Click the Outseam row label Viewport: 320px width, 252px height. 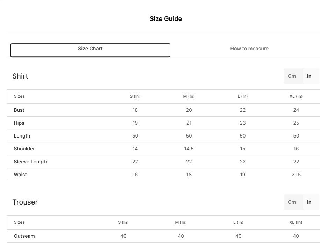(x=24, y=236)
